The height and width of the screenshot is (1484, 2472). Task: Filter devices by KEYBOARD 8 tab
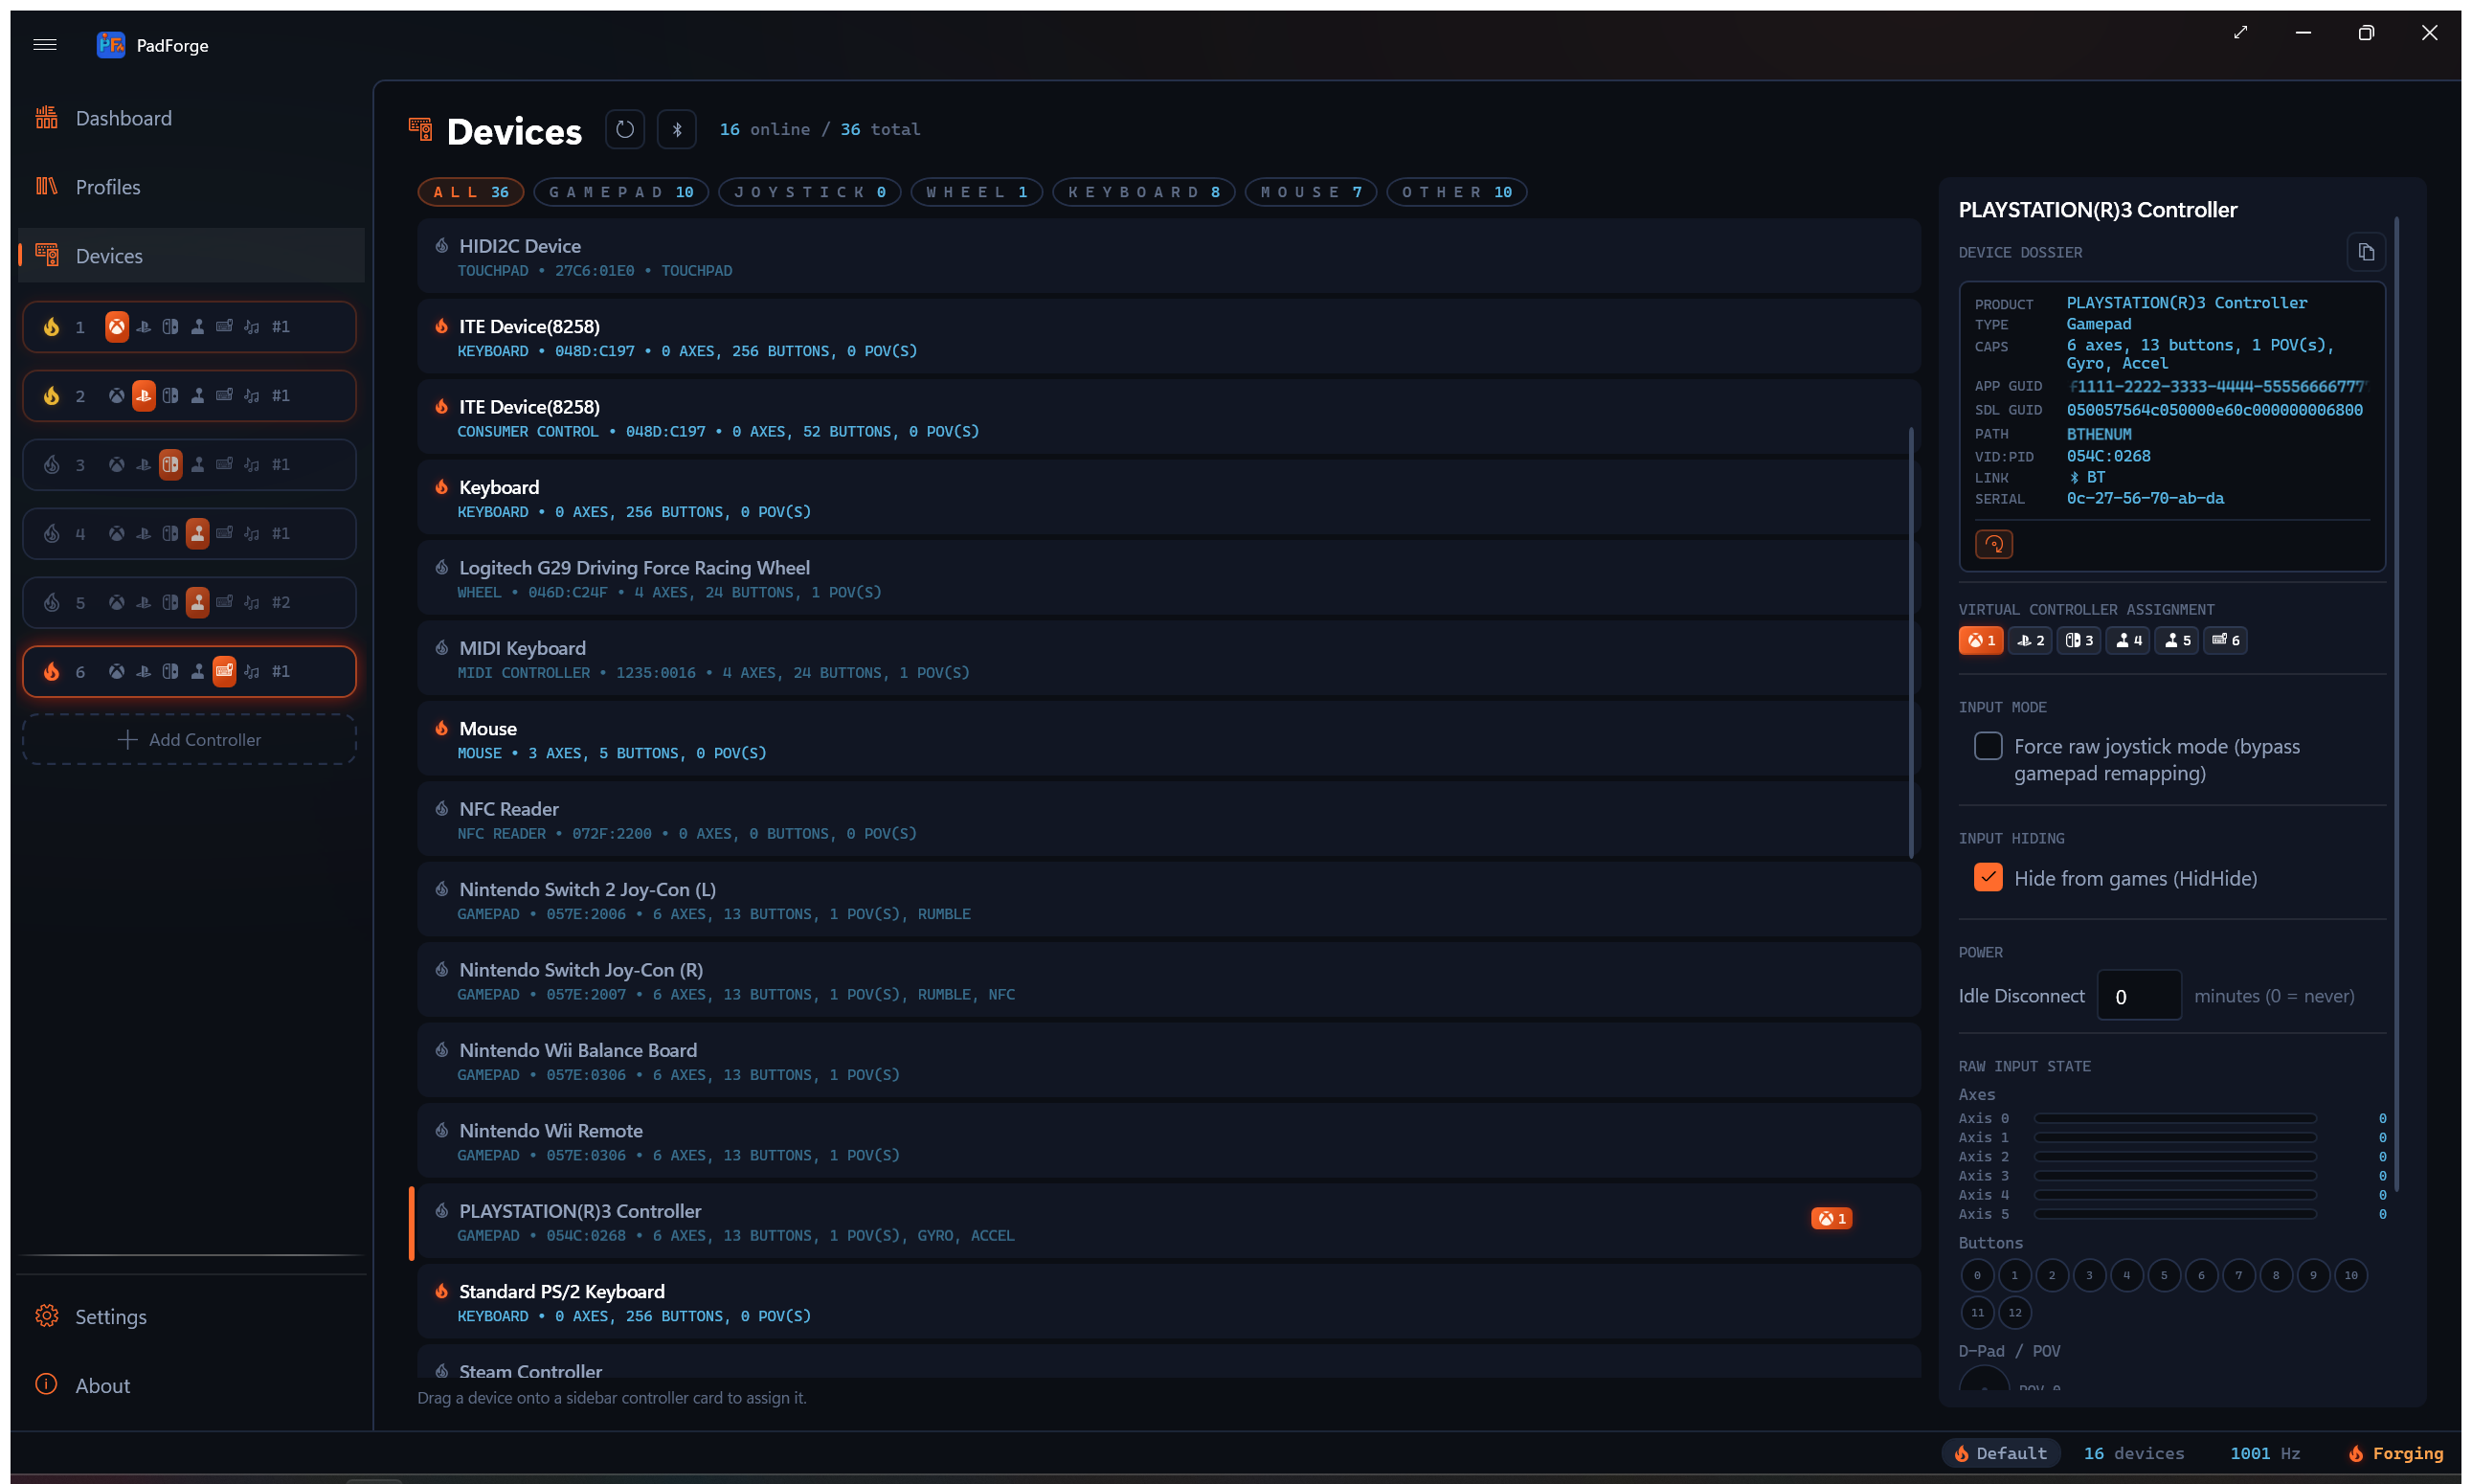1144,192
